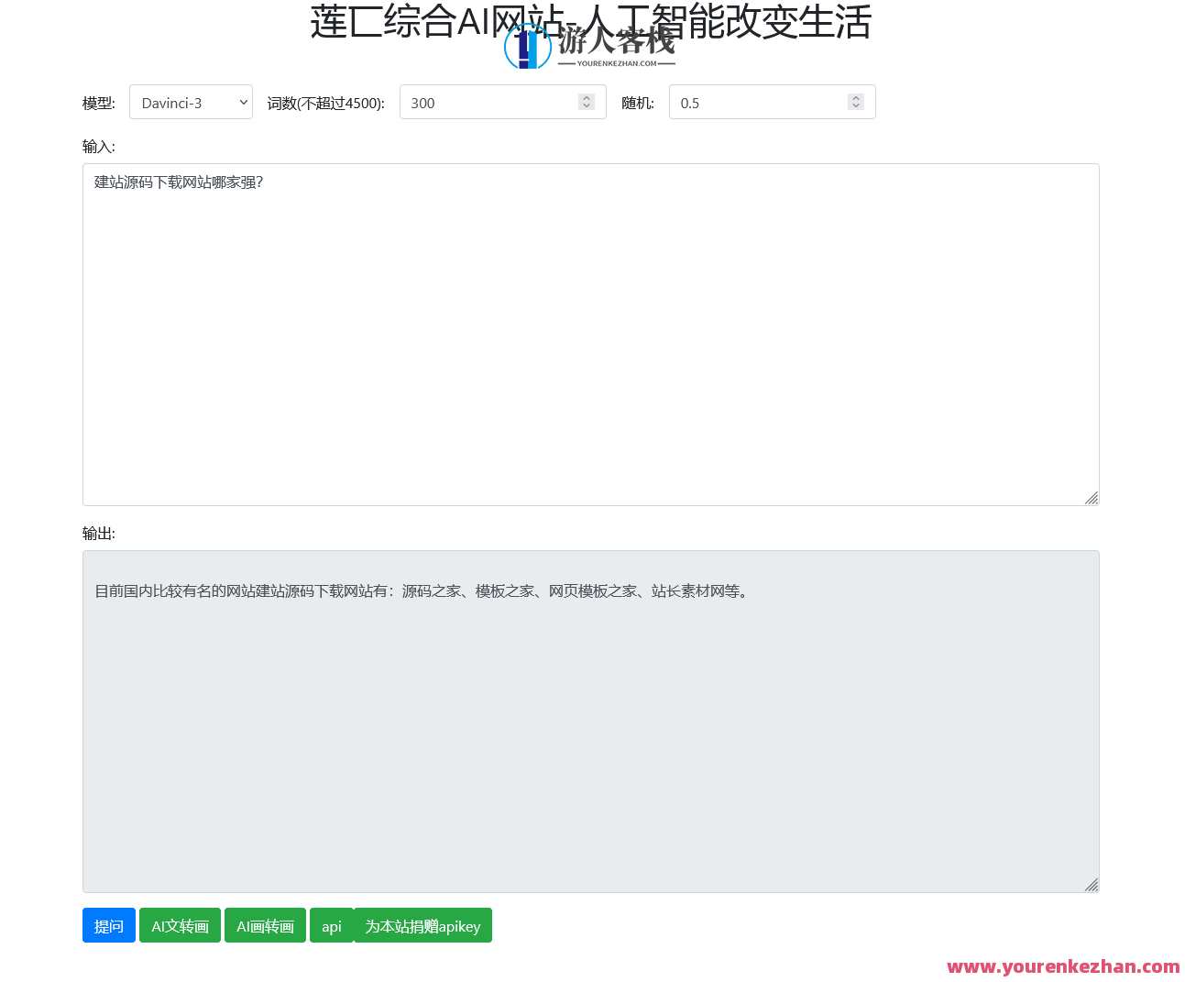
Task: Click the 为本站捐赠apikey button
Action: [422, 925]
